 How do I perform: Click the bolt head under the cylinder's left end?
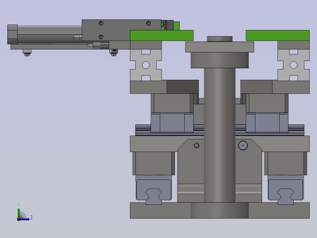(27, 52)
